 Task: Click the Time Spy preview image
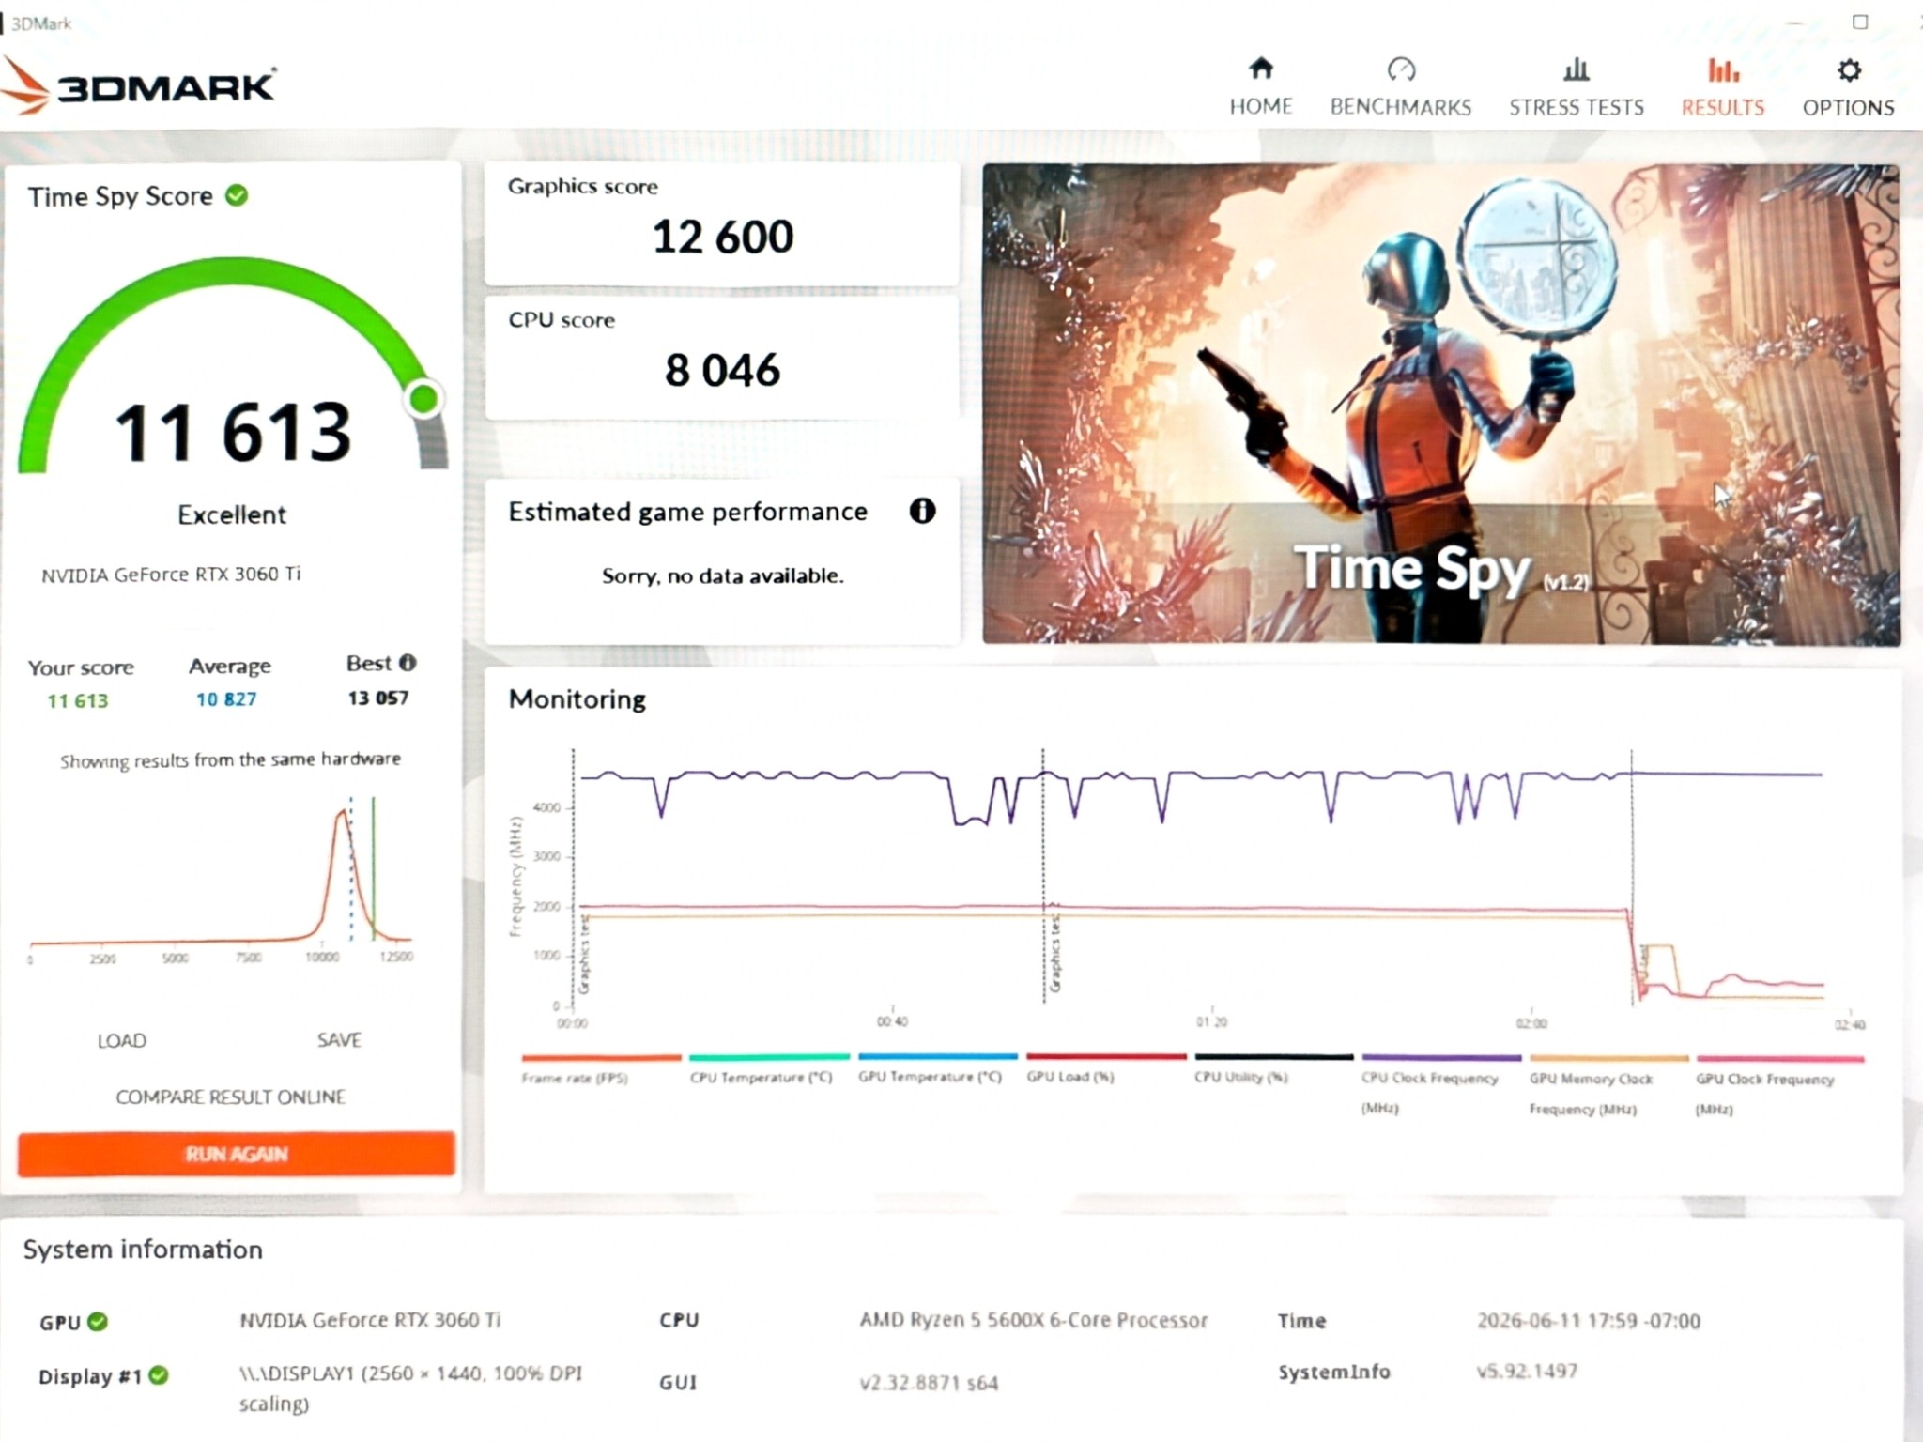point(1441,405)
